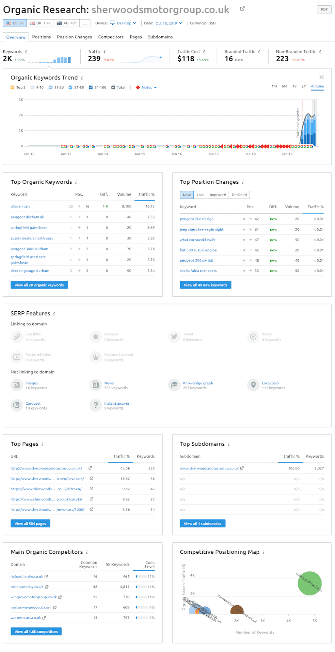Click info icon beside Main Organic Competitors

pyautogui.click(x=87, y=552)
